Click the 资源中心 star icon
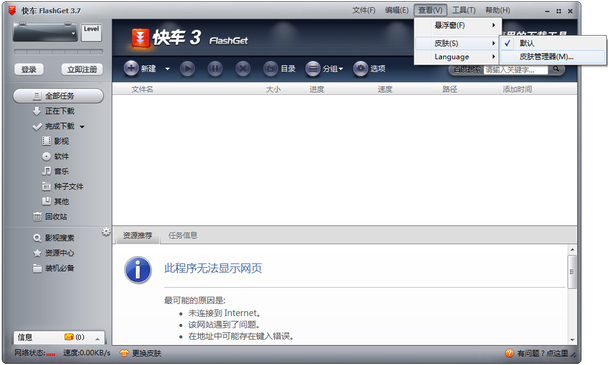This screenshot has height=365, width=608. 37,253
